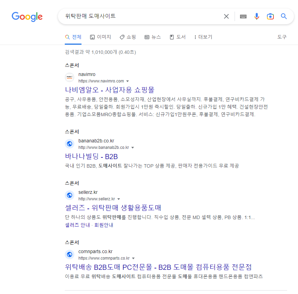The width and height of the screenshot is (298, 294).
Task: Click the https://www.navimro.com URL text
Action: (101, 81)
